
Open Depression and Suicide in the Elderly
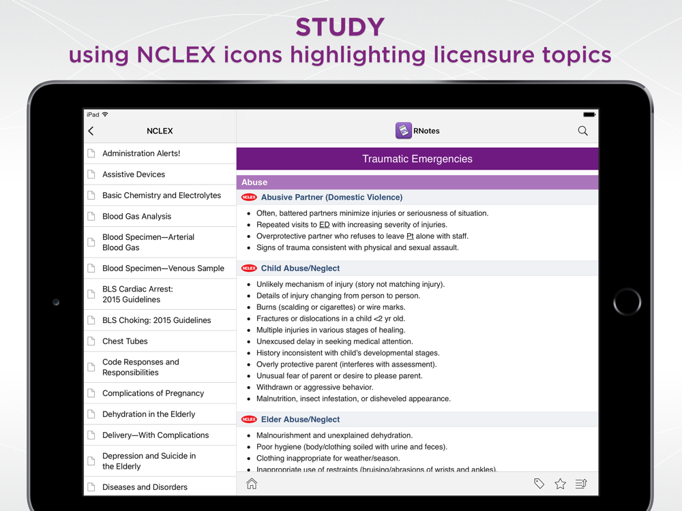point(160,461)
